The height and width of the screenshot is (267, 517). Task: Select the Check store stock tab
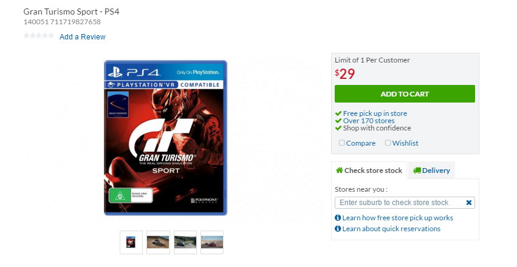[369, 170]
